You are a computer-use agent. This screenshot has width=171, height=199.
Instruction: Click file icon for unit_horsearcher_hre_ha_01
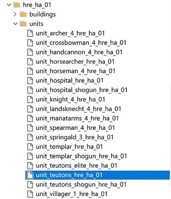pyautogui.click(x=30, y=62)
